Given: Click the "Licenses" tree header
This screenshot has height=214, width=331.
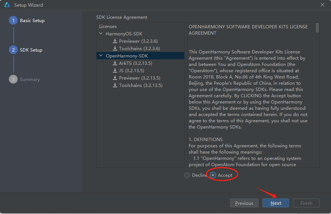Looking at the screenshot, I should 108,27.
